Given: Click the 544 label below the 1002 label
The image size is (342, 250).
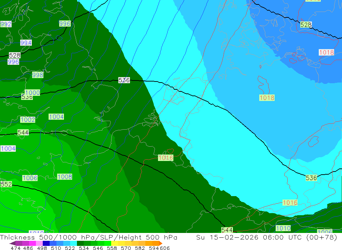Looking at the screenshot, I should point(23,132).
